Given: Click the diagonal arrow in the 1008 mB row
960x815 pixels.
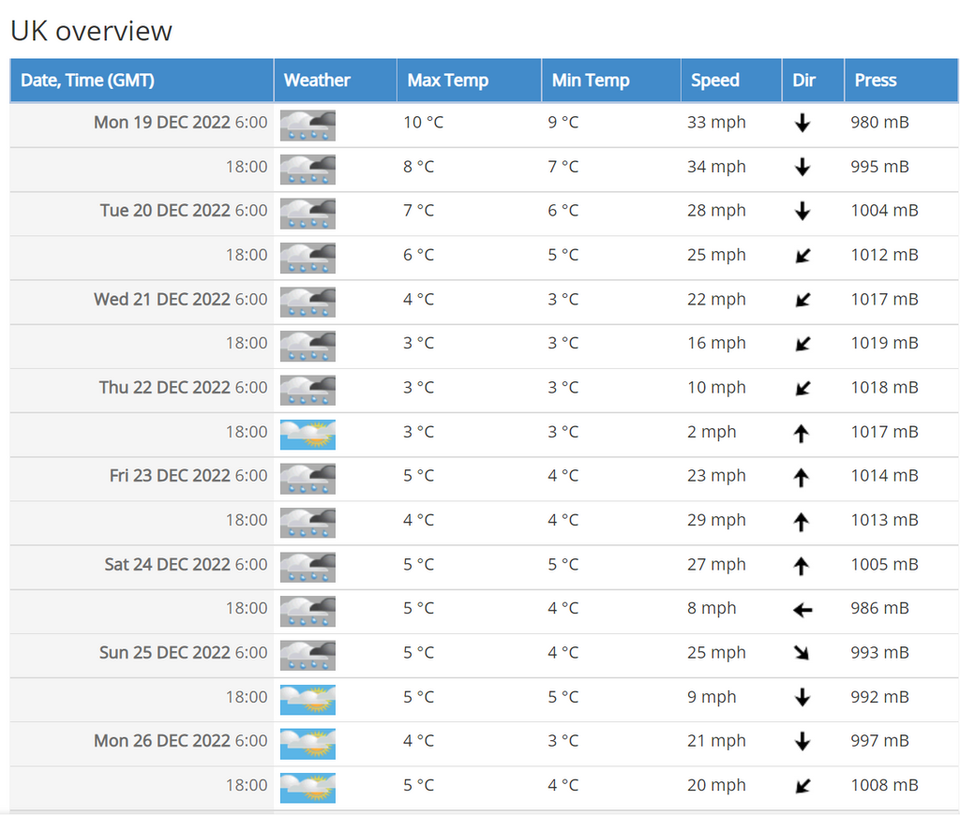Looking at the screenshot, I should (x=802, y=786).
